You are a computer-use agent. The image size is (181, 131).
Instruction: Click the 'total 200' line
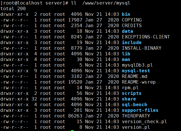pos(13,9)
